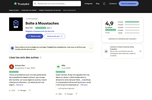Viewport: 152px width, 100px height.
Task: Click the large 4,9 TrustScore number
Action: 109,24
